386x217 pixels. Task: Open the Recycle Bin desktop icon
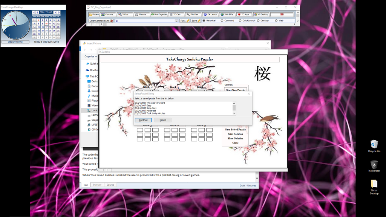pyautogui.click(x=374, y=145)
